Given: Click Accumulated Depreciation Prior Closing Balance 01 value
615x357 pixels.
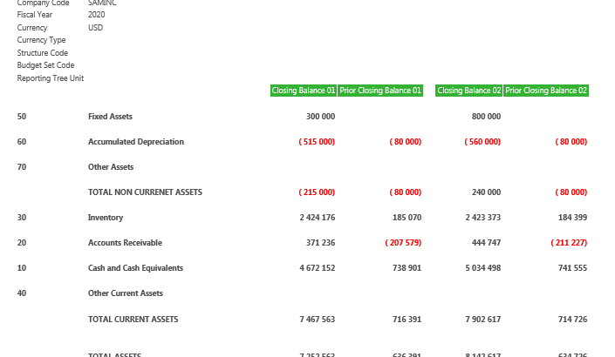Looking at the screenshot, I should pyautogui.click(x=405, y=142).
